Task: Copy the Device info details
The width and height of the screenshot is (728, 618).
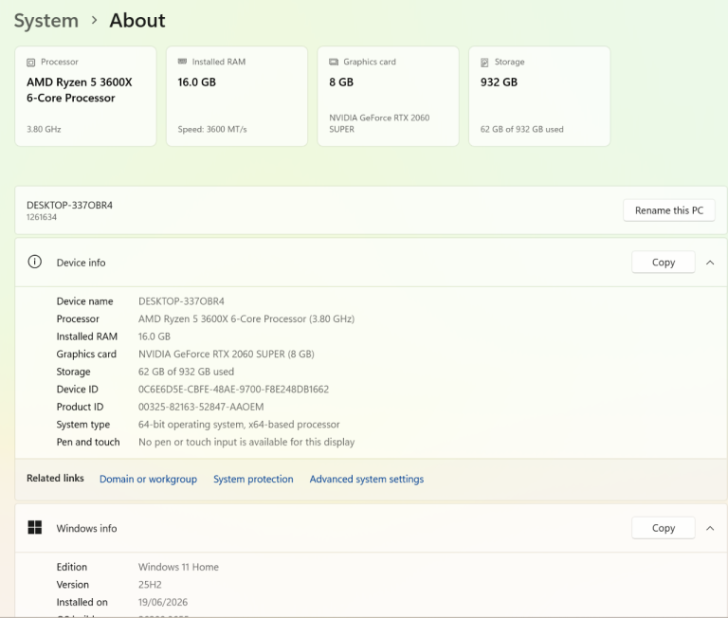Action: (x=664, y=263)
